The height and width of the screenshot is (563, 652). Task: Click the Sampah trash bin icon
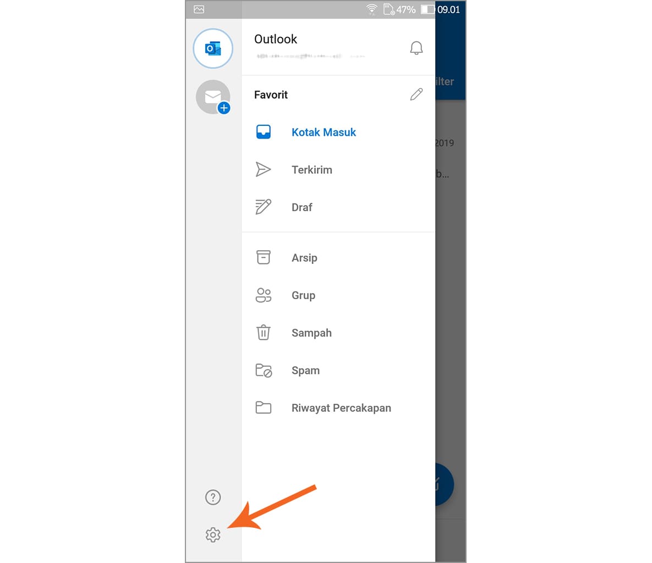click(x=263, y=333)
